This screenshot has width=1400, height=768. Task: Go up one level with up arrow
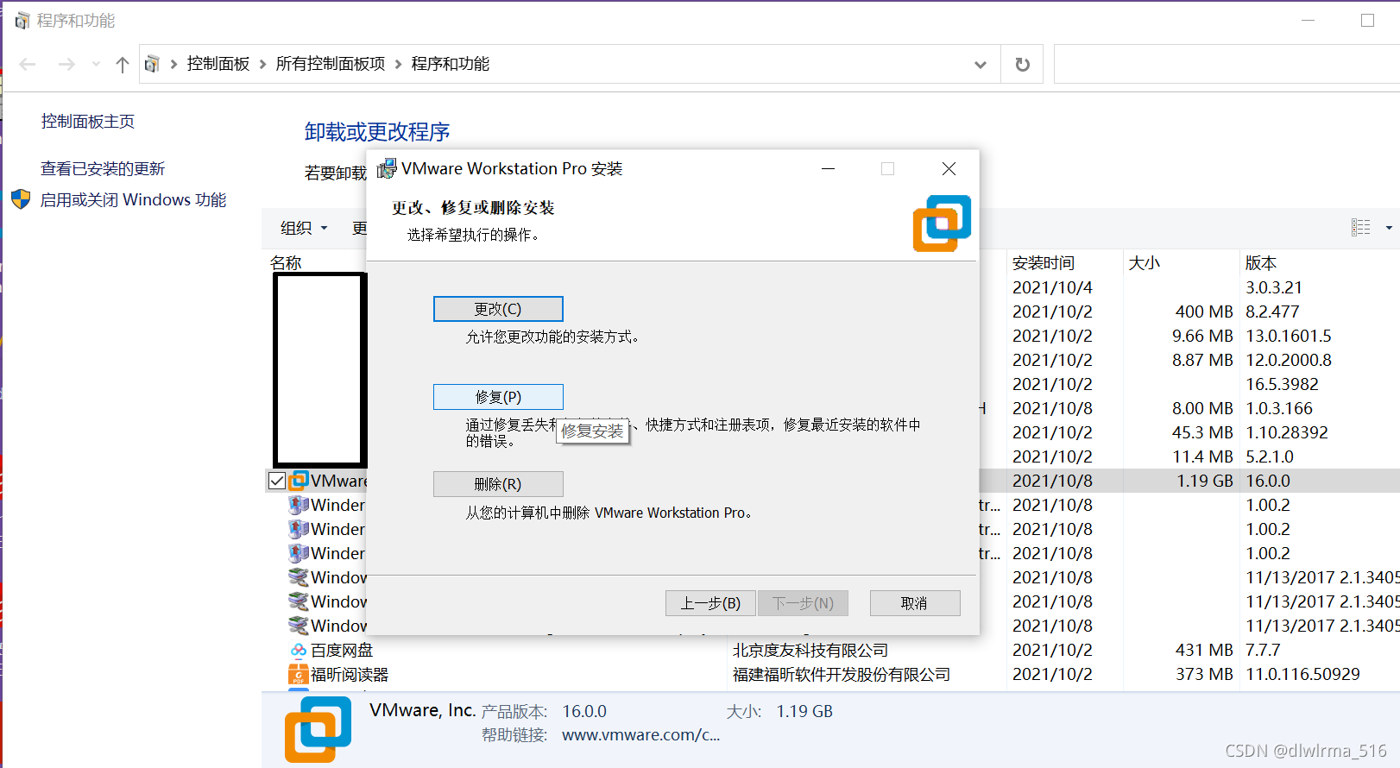click(x=123, y=64)
